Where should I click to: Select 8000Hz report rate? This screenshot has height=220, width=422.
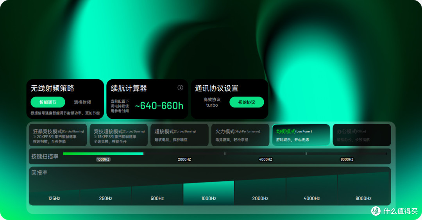[x=363, y=189]
